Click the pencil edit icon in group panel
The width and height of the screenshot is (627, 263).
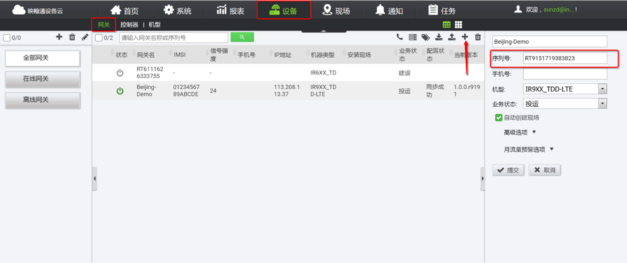pyautogui.click(x=85, y=37)
